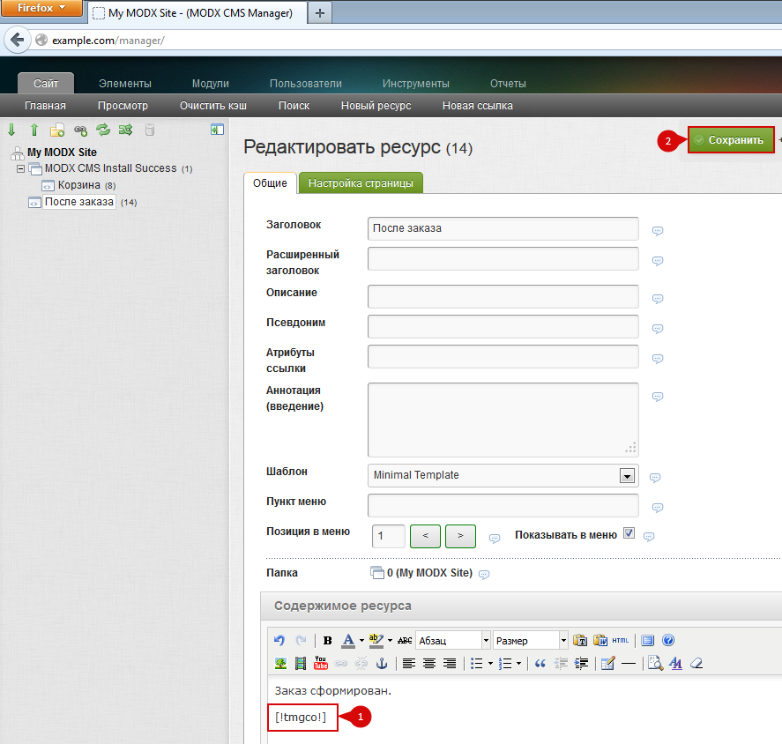Hide the resource tree panel
782x744 pixels.
(217, 130)
